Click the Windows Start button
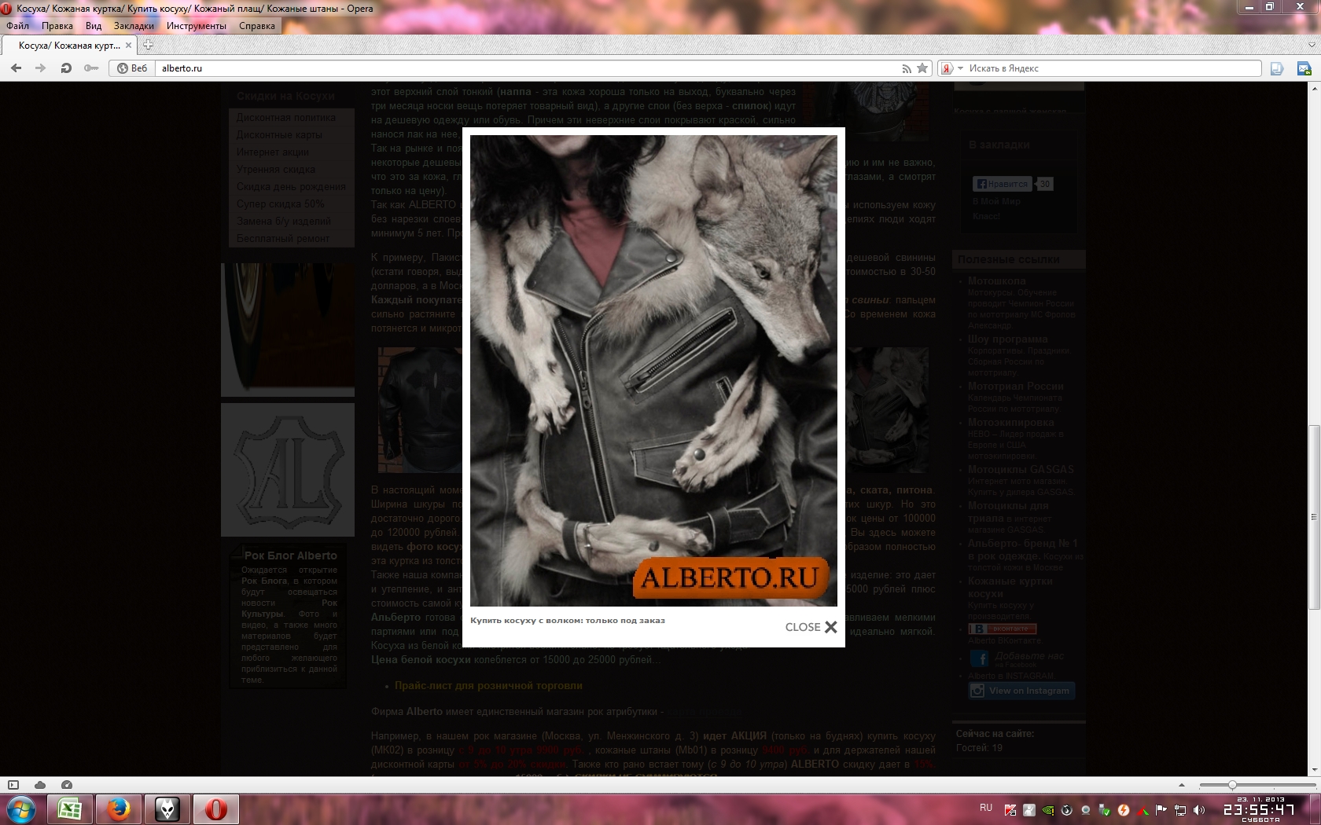1321x825 pixels. (x=21, y=809)
